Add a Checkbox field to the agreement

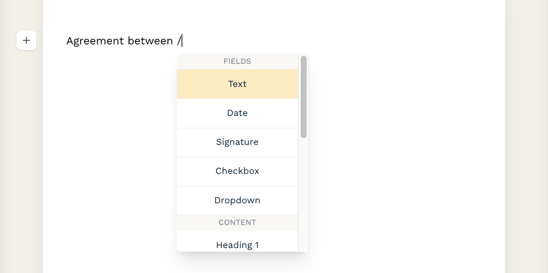[237, 171]
